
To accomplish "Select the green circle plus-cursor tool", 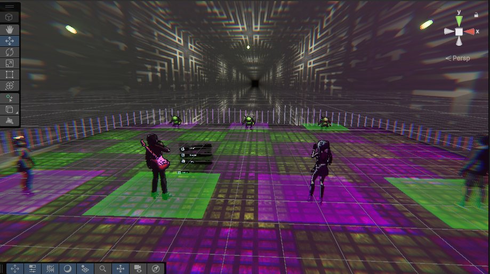I will click(x=10, y=98).
